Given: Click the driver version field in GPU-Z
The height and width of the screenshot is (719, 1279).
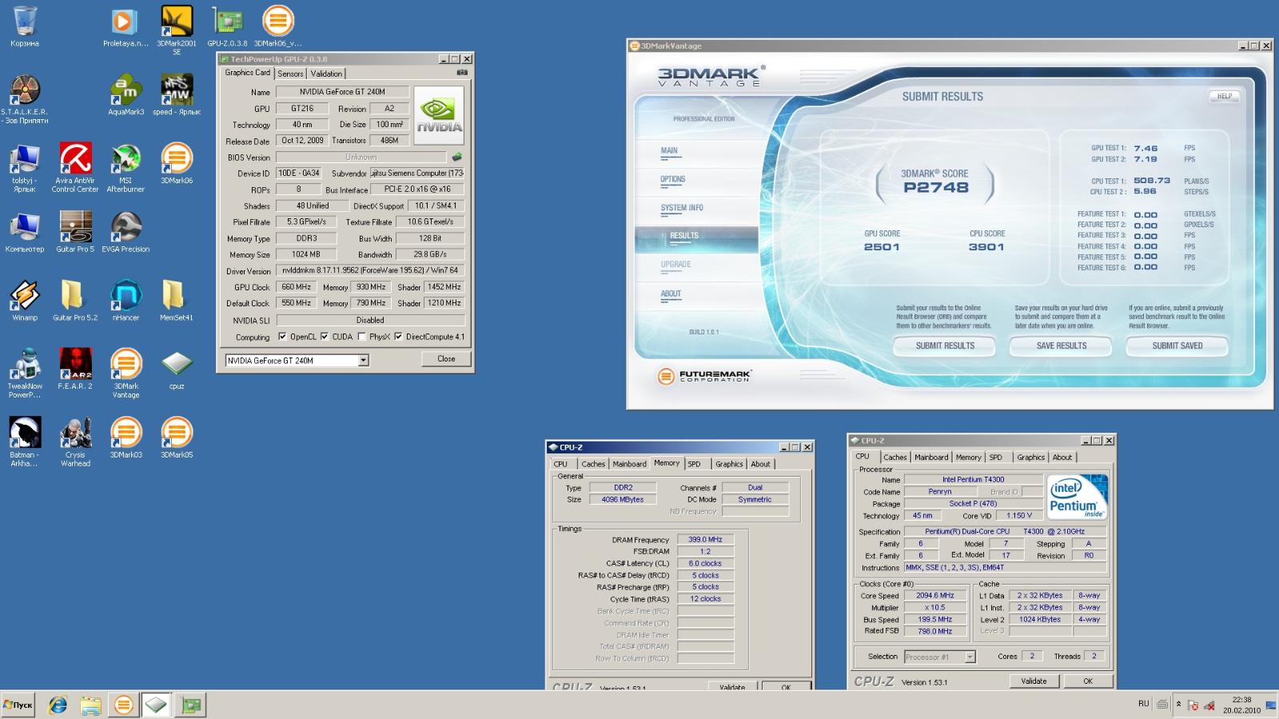Looking at the screenshot, I should [x=370, y=270].
